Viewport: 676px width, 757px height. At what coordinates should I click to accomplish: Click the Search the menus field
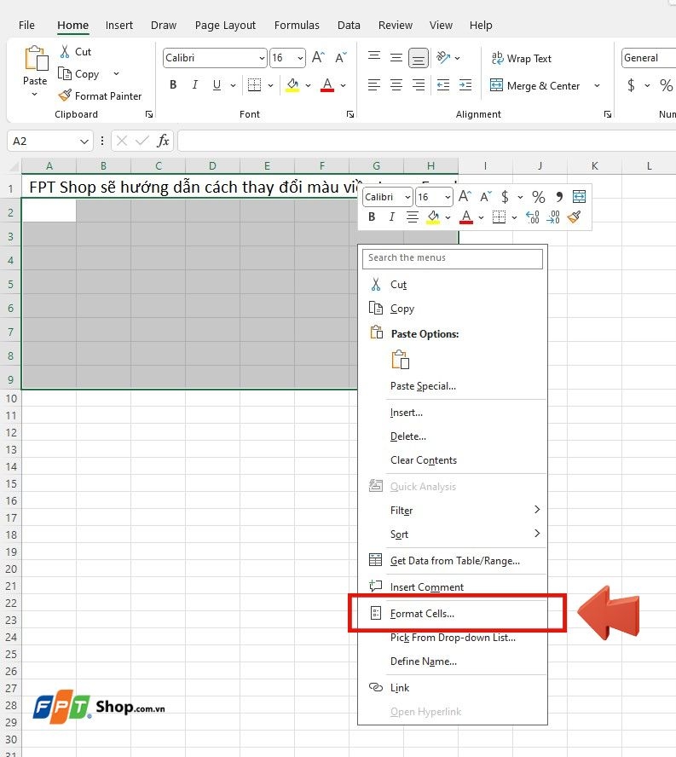pyautogui.click(x=453, y=258)
